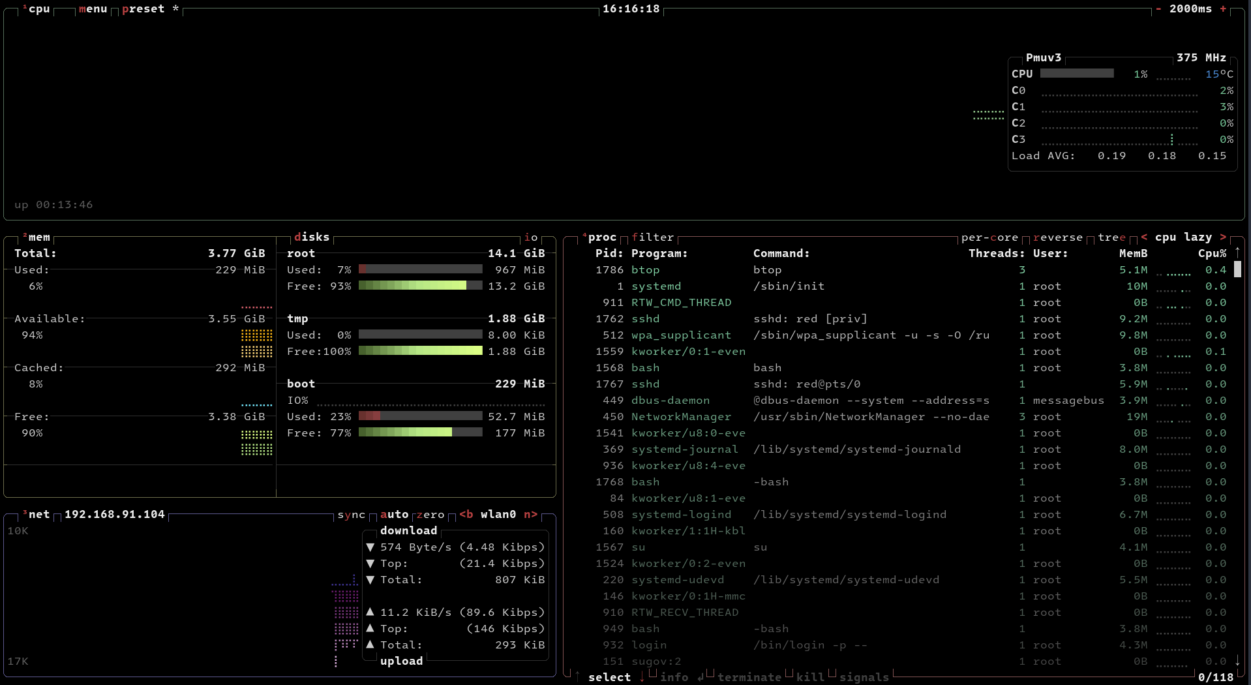Select next sort column right arrow
The width and height of the screenshot is (1251, 685).
click(1223, 237)
